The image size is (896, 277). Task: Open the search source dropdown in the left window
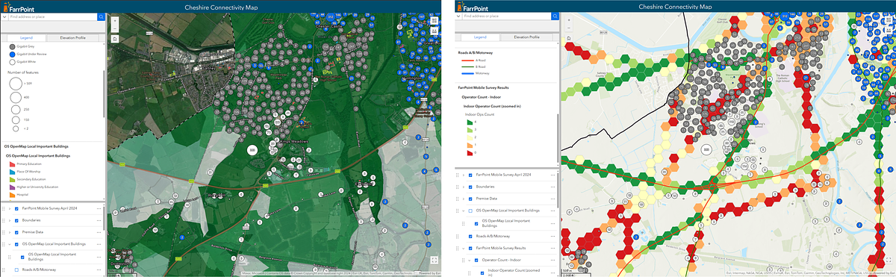tap(5, 16)
